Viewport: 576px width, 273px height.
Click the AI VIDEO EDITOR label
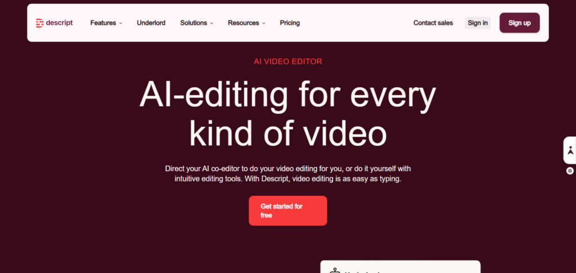pos(287,62)
